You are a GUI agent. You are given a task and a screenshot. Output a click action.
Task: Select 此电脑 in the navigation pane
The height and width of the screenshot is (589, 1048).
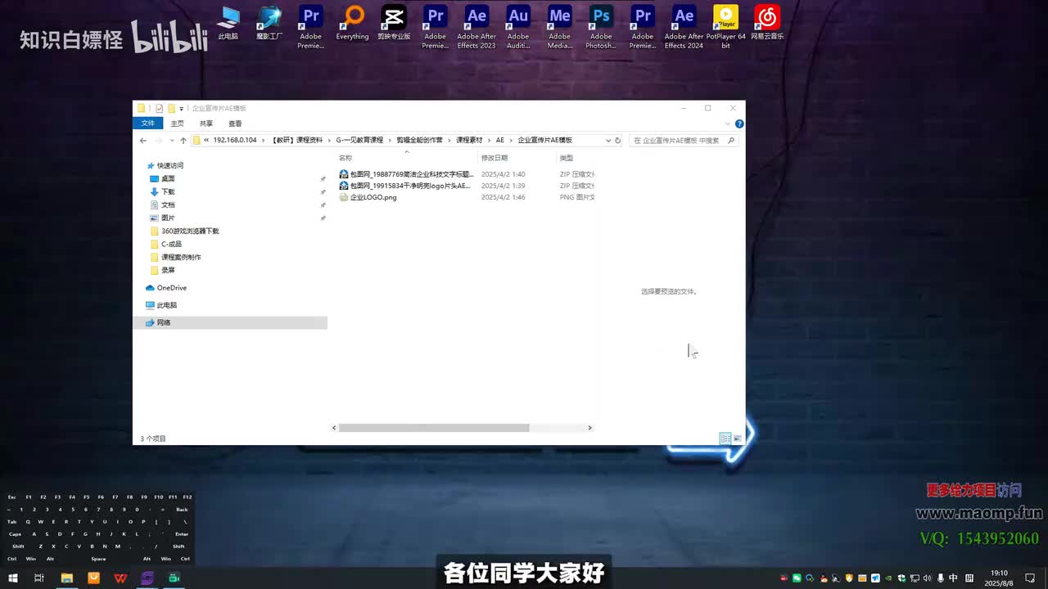click(166, 305)
